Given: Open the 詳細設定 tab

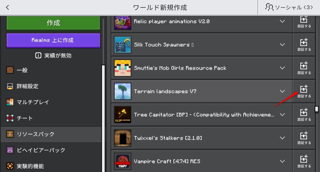Looking at the screenshot, I should pos(51,86).
